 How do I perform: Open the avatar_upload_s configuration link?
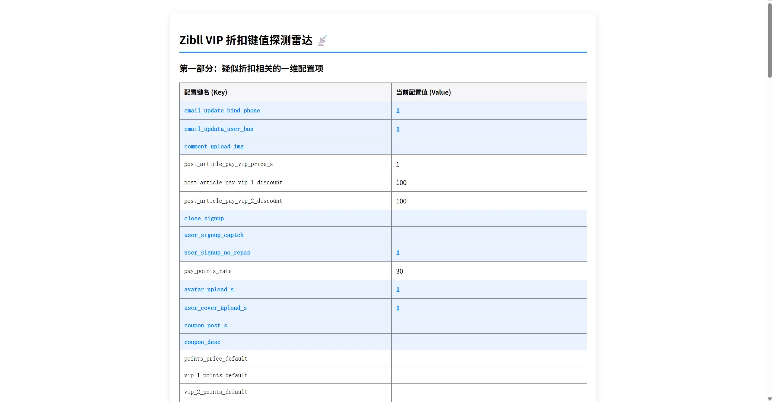click(209, 289)
